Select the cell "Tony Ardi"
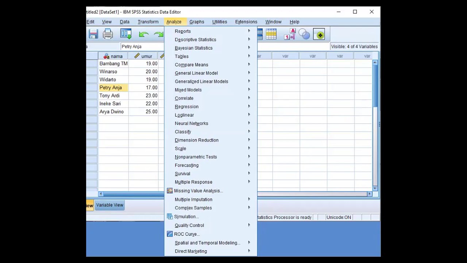This screenshot has width=467, height=263. (x=113, y=96)
